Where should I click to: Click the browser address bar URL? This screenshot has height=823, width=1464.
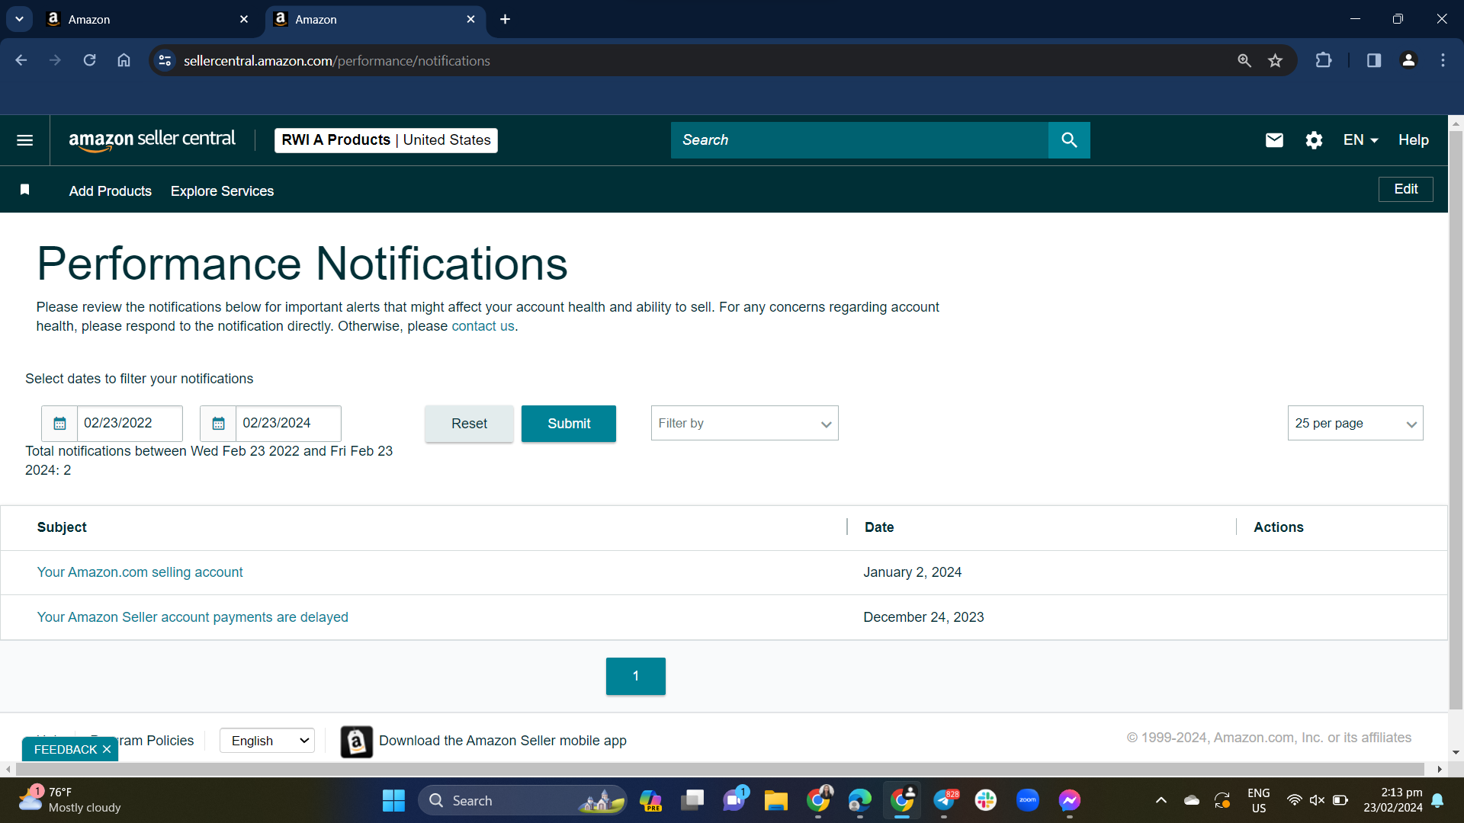336,60
